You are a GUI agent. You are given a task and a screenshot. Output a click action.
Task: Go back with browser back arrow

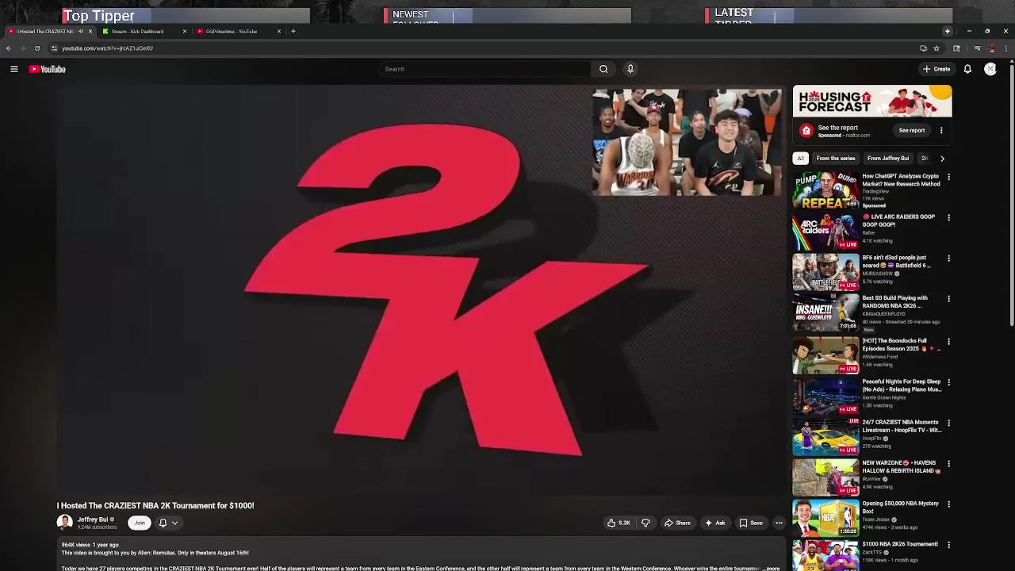[x=8, y=48]
